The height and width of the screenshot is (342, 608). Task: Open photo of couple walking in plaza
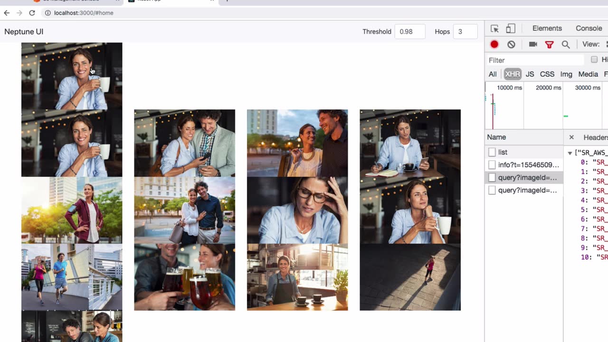tap(184, 210)
